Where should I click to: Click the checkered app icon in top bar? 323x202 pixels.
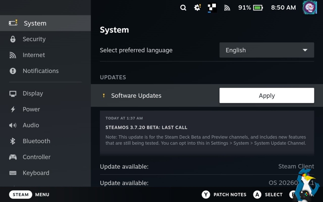212,8
